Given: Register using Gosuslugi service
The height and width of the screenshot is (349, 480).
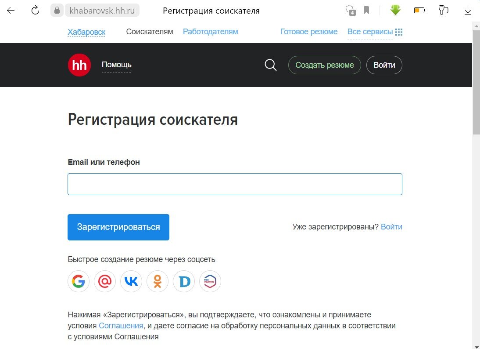Looking at the screenshot, I should coord(210,281).
